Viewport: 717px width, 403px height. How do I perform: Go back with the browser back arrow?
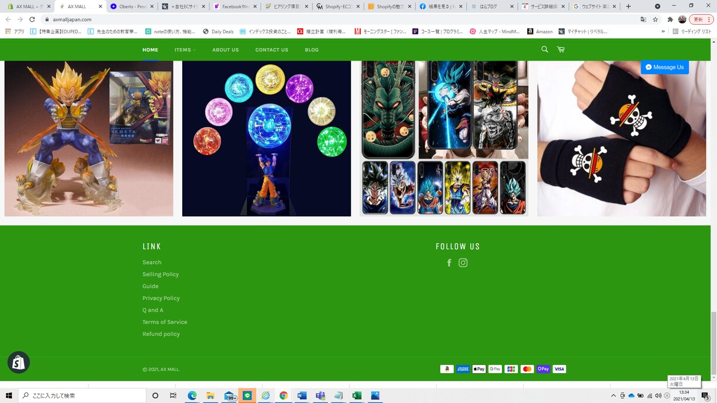coord(8,19)
